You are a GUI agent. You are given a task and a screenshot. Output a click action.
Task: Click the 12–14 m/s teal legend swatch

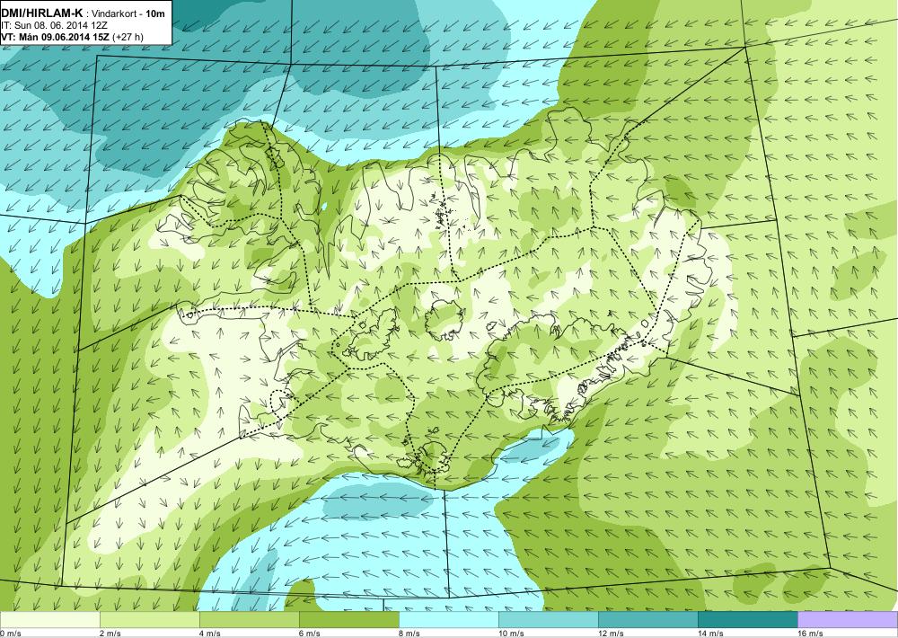pos(647,620)
